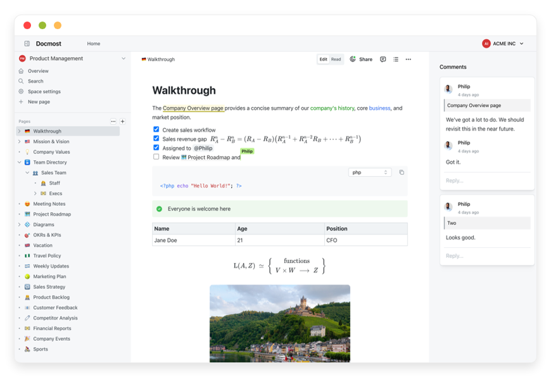551x377 pixels.
Task: Click the ACME INC avatar icon
Action: click(x=486, y=44)
